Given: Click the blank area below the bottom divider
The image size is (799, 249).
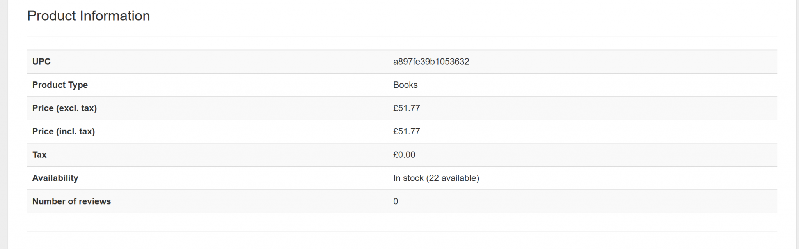Looking at the screenshot, I should [x=402, y=241].
